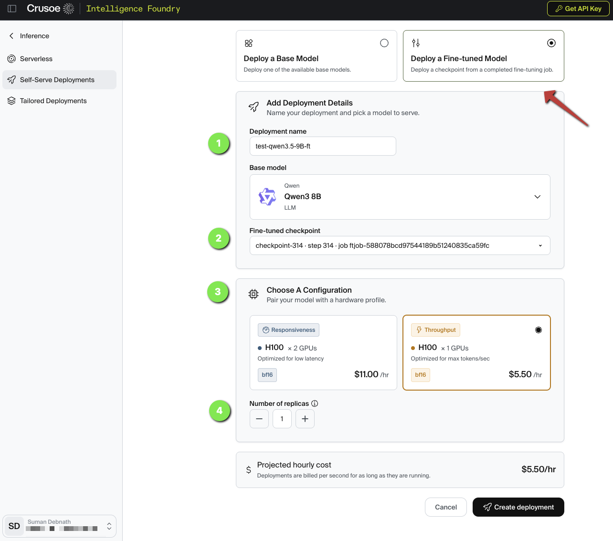Image resolution: width=613 pixels, height=541 pixels.
Task: Open Self-Serve Deployments in the sidebar
Action: pos(59,80)
